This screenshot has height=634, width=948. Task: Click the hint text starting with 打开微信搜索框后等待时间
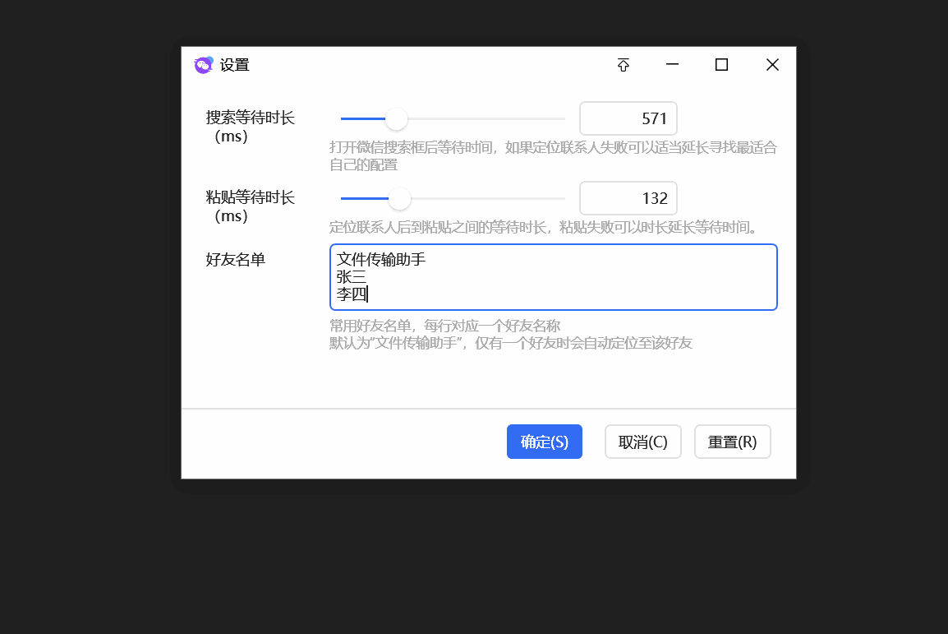coord(553,156)
